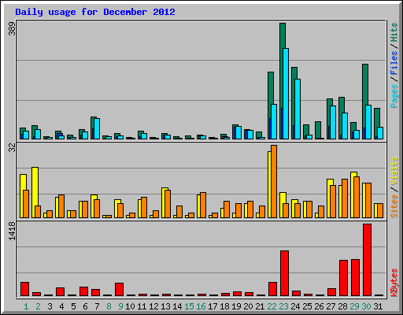Screen dimensions: 403x315
Task: Select day 28 on the x-axis
Action: click(x=342, y=306)
